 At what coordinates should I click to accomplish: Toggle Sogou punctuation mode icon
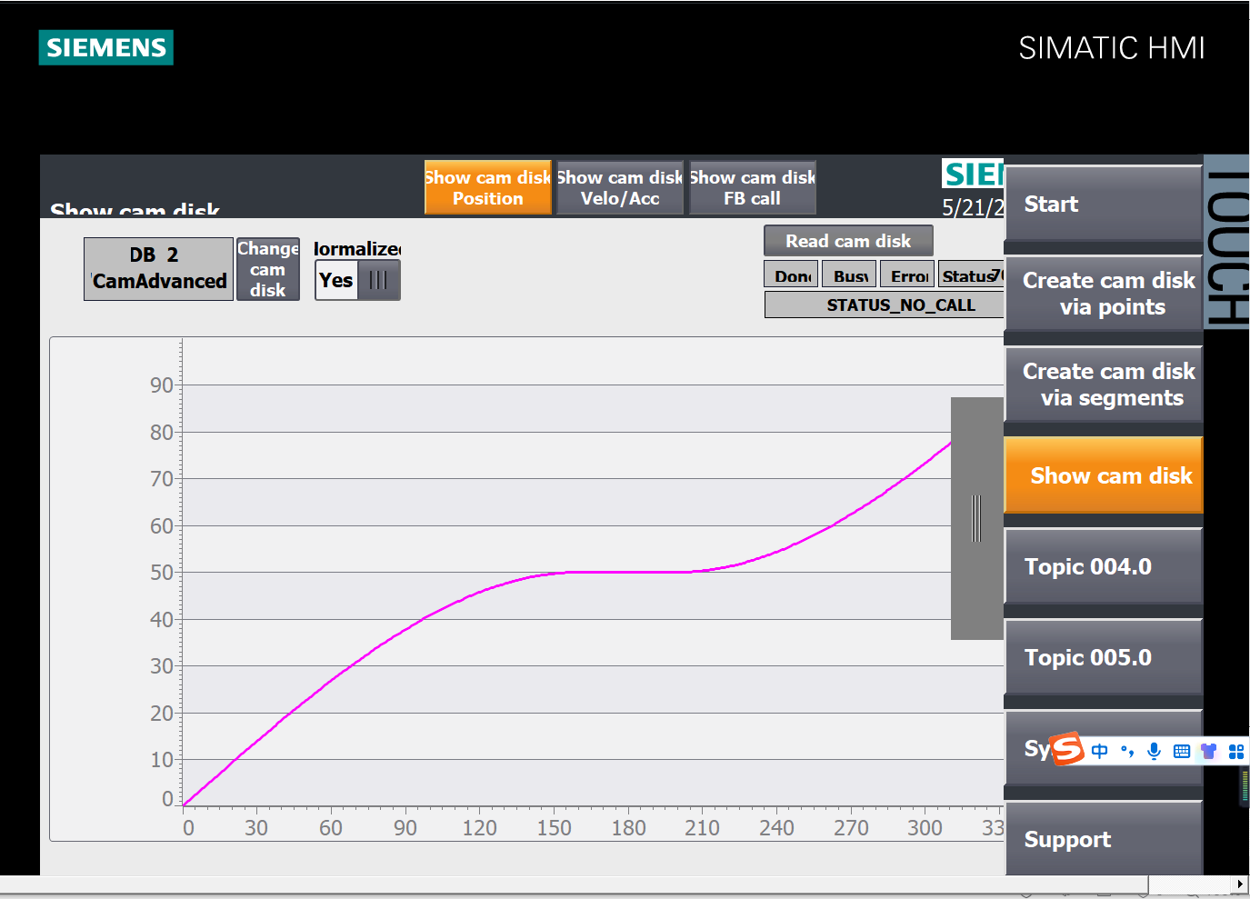pyautogui.click(x=1127, y=751)
